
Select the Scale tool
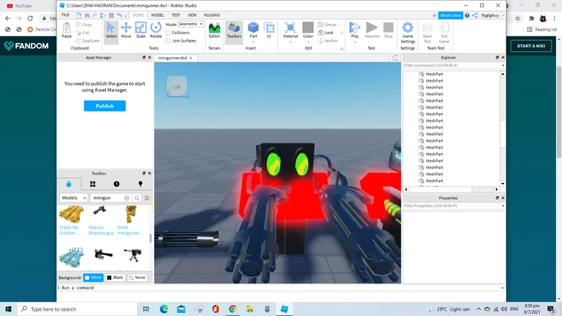click(141, 30)
